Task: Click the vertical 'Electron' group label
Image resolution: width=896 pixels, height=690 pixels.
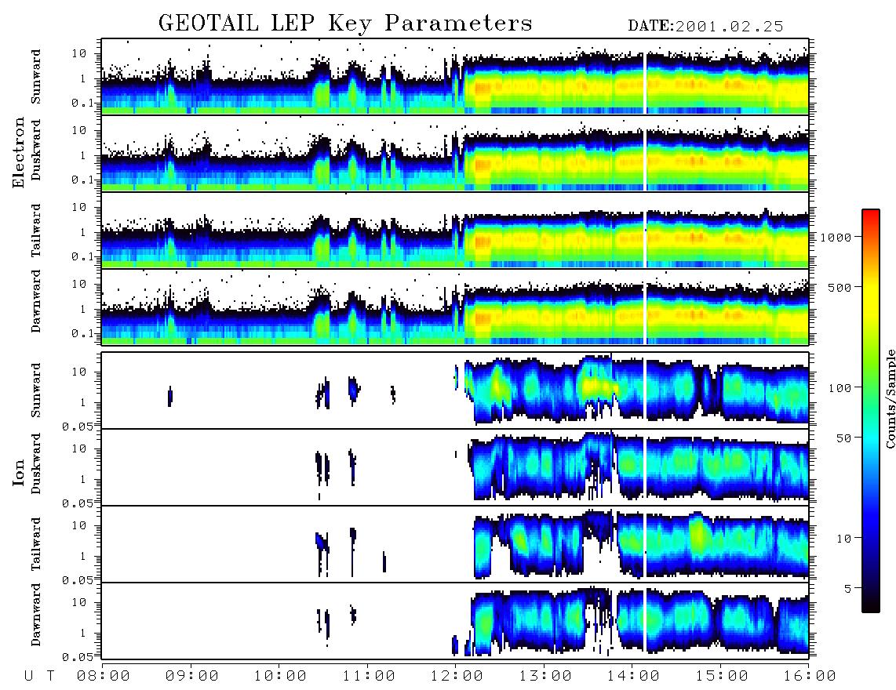Action: click(x=18, y=153)
